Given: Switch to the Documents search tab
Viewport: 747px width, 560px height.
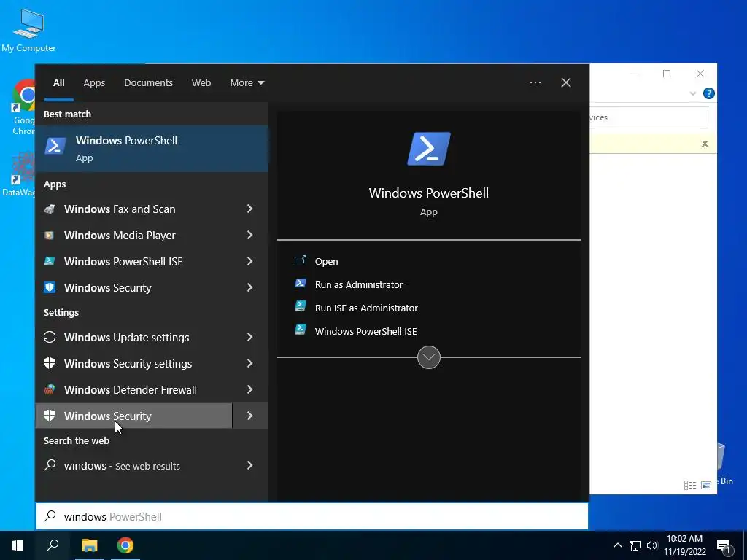Looking at the screenshot, I should pos(149,83).
